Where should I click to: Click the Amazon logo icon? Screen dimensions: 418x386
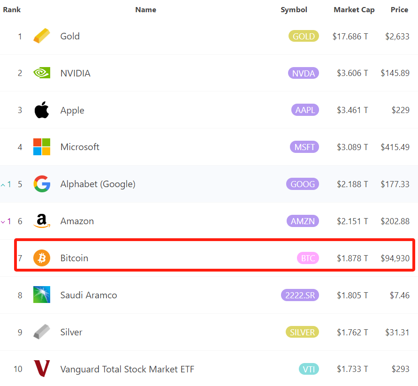(42, 221)
